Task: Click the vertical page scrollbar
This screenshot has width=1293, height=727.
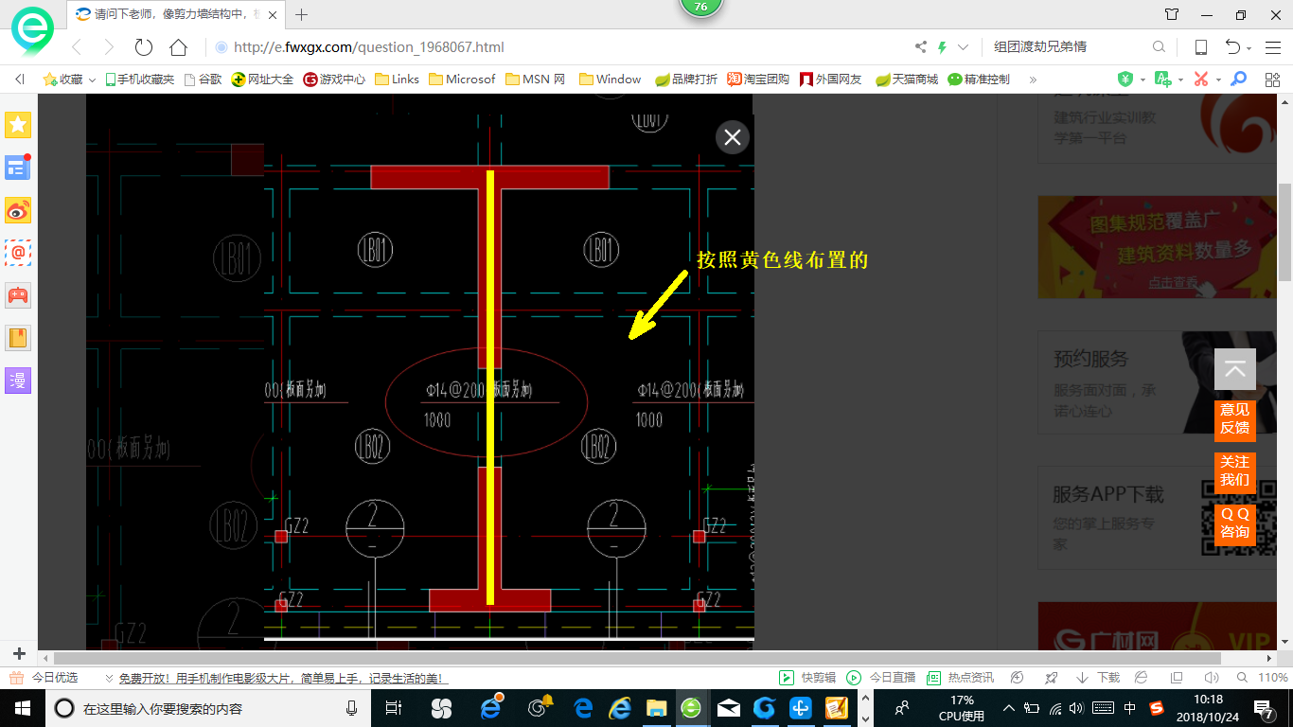Action: pyautogui.click(x=1285, y=232)
